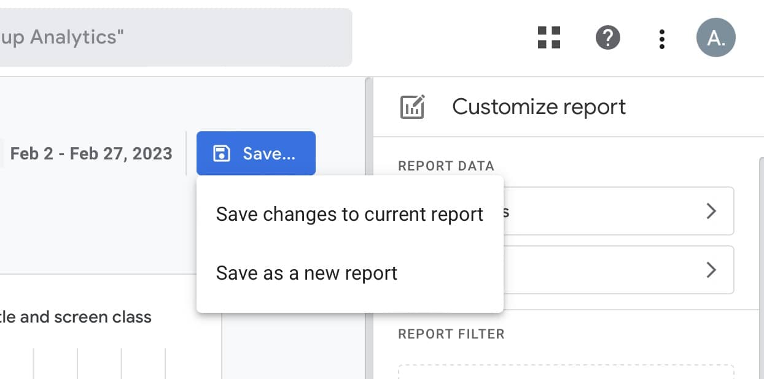The height and width of the screenshot is (379, 764).
Task: Click the Customize report heading
Action: [539, 107]
